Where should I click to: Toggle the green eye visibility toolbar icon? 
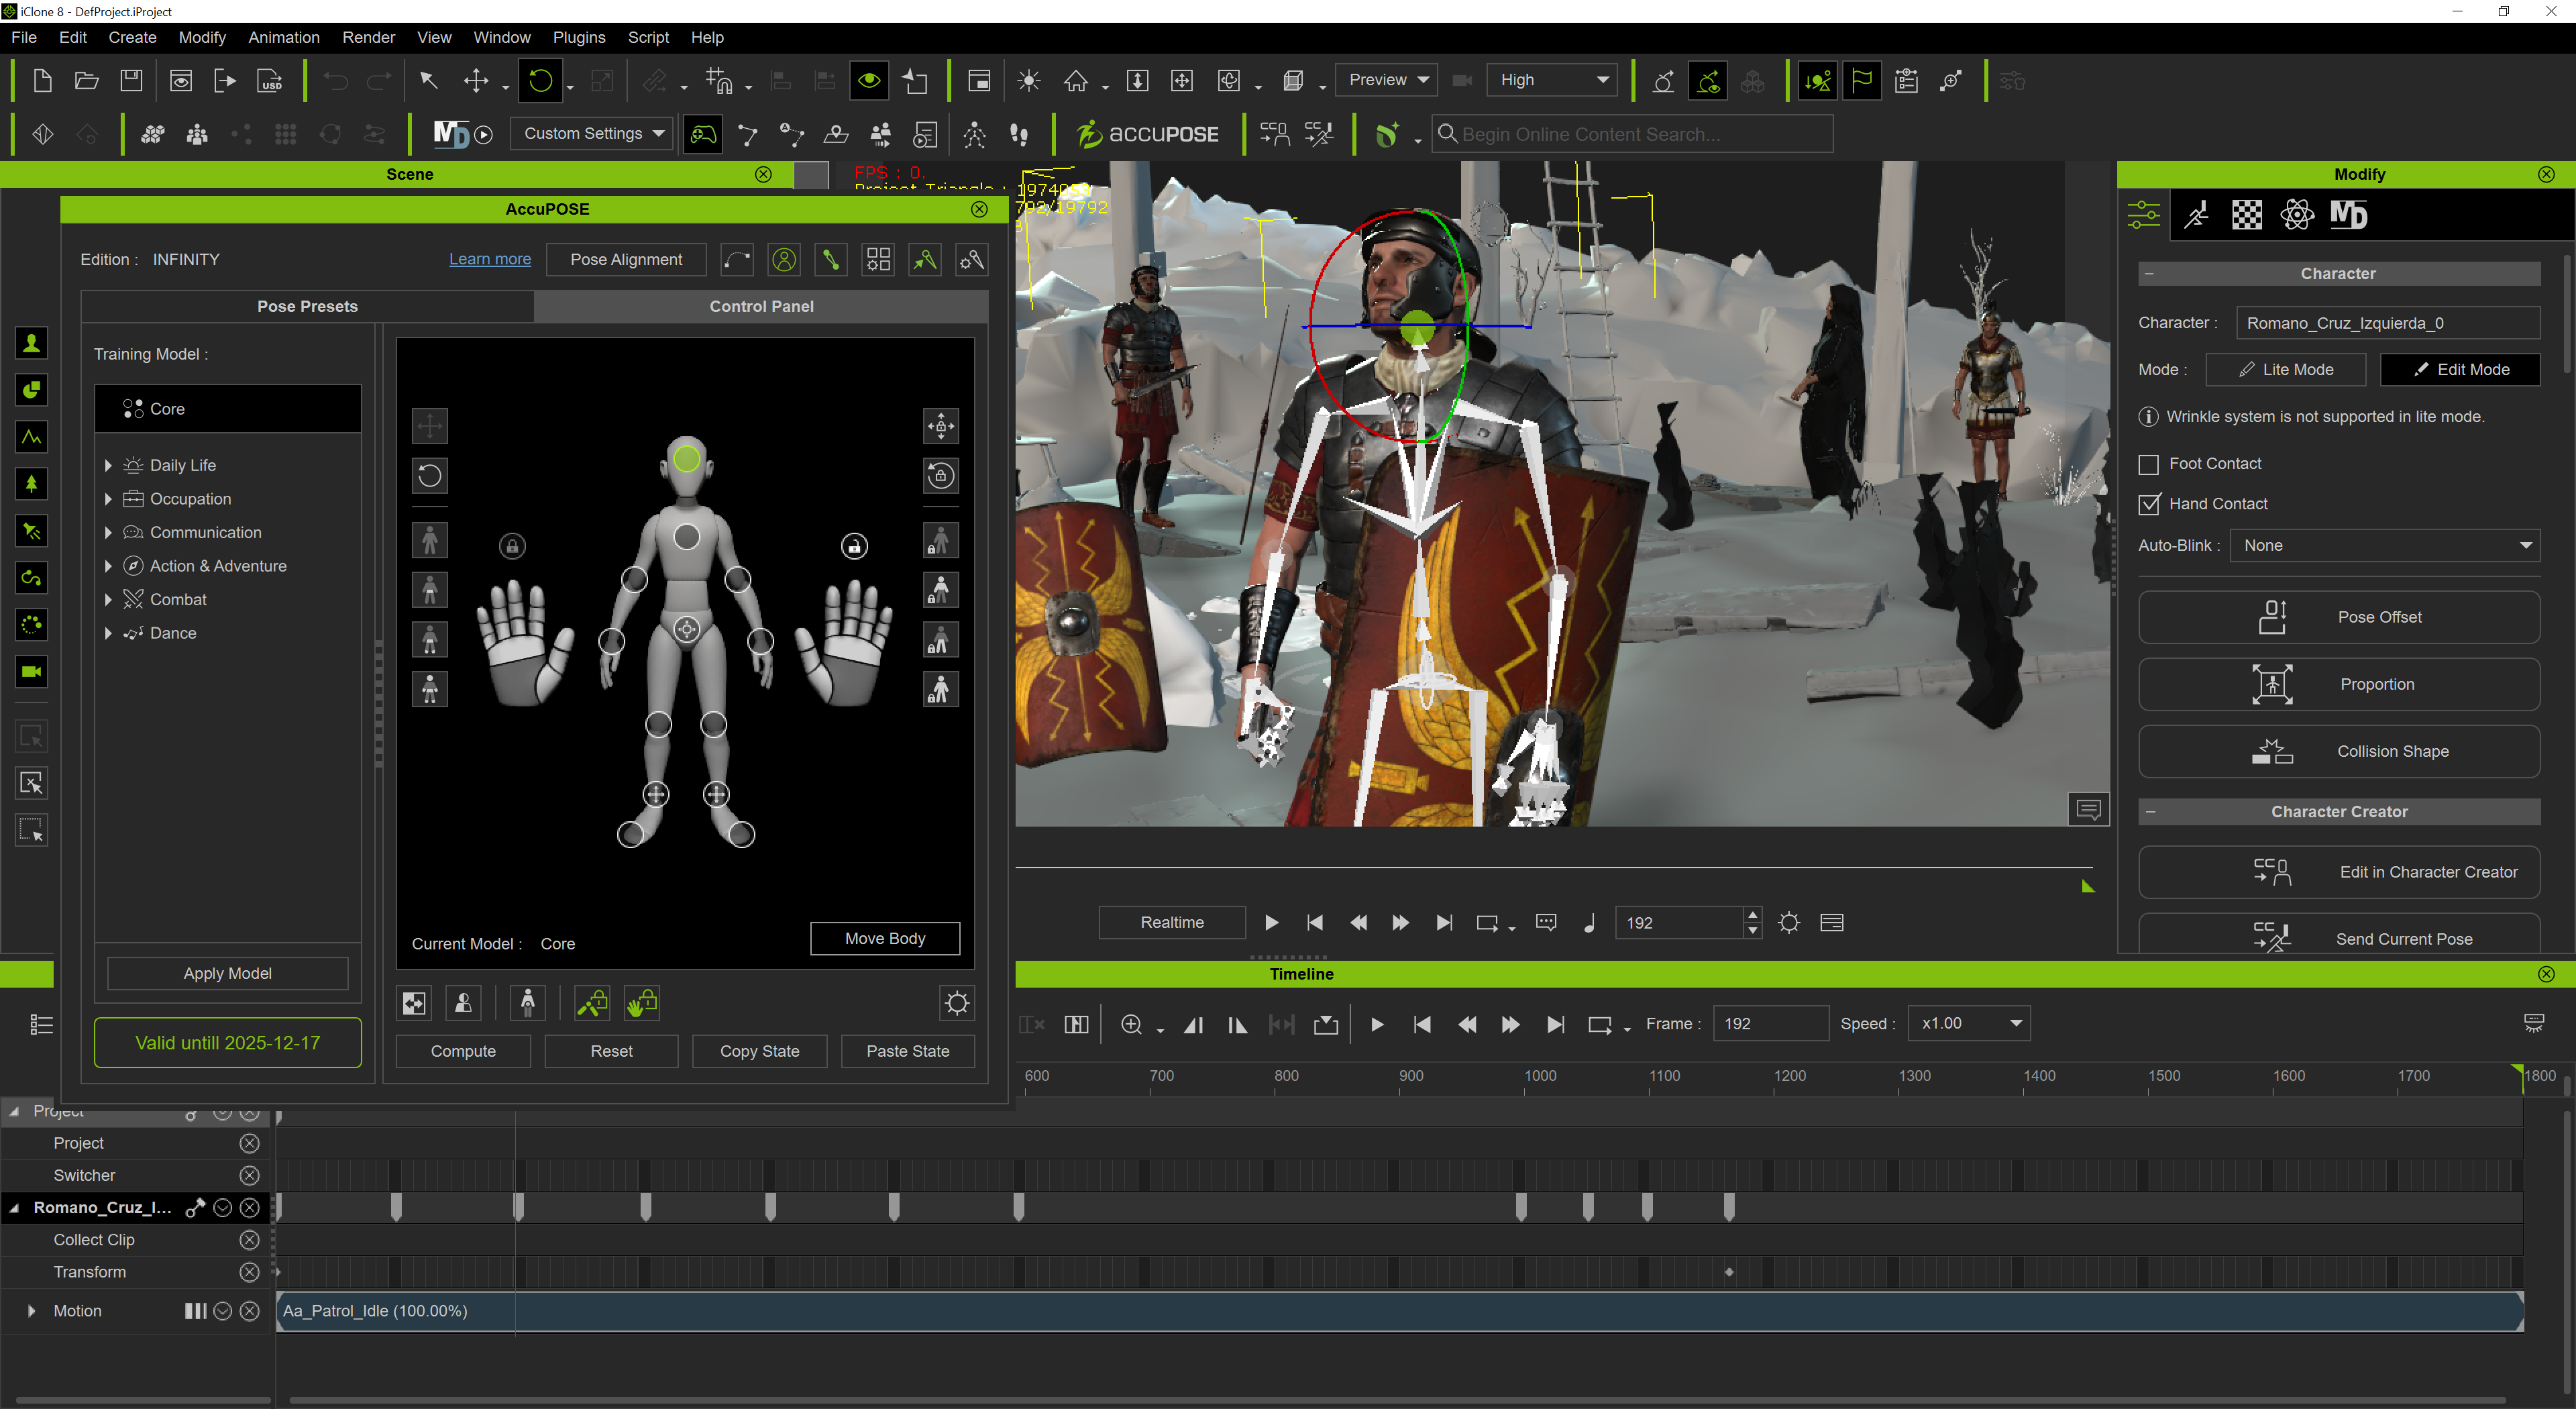tap(869, 81)
